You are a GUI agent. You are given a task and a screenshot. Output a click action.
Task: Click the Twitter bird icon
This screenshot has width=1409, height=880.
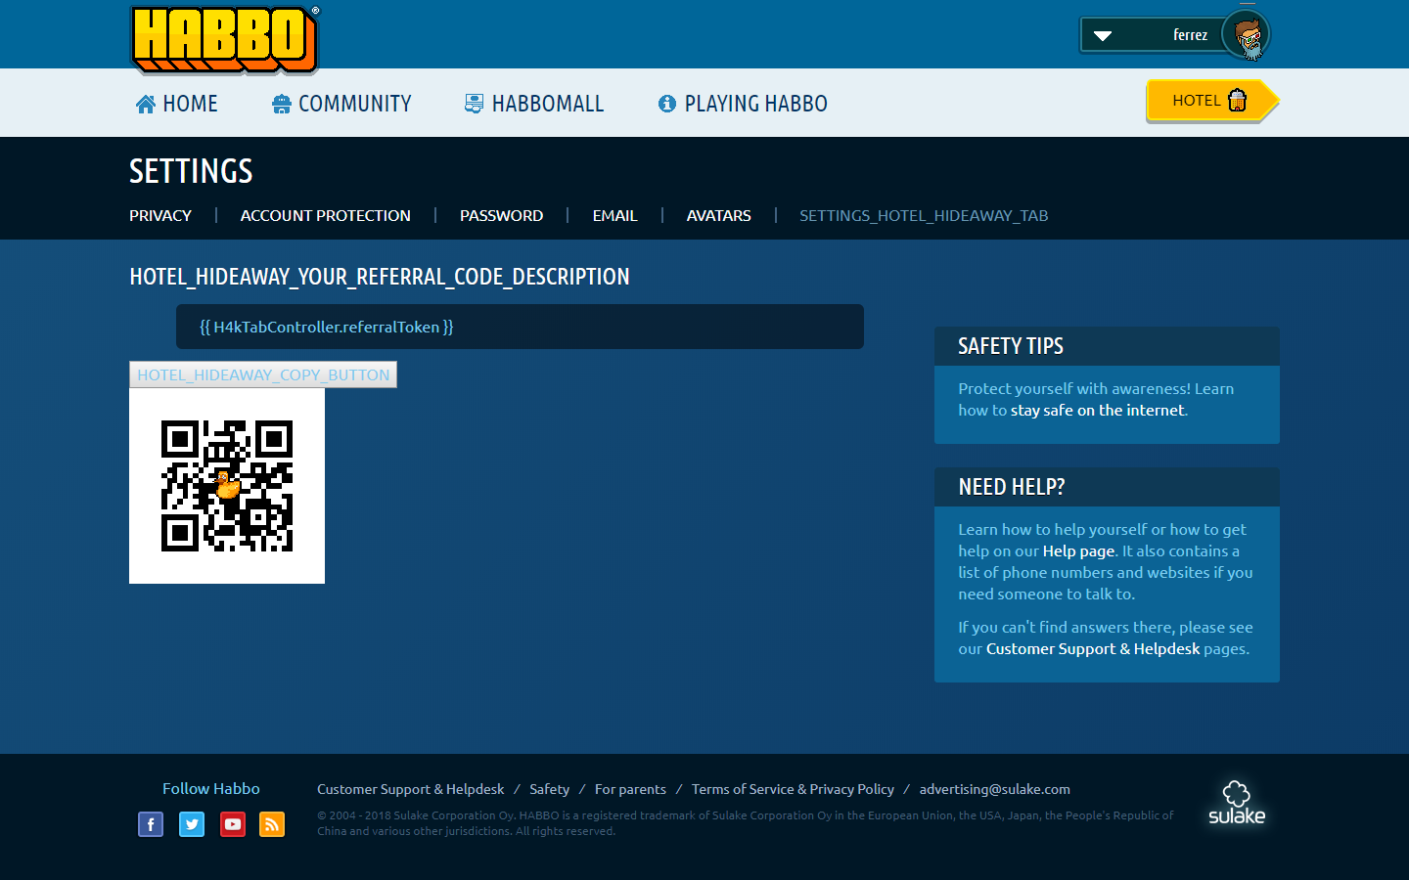[192, 824]
